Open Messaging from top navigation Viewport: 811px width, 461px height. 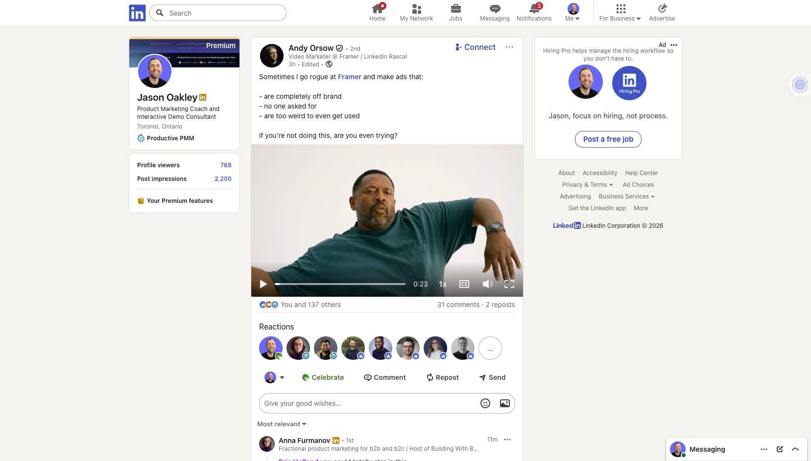coord(495,13)
